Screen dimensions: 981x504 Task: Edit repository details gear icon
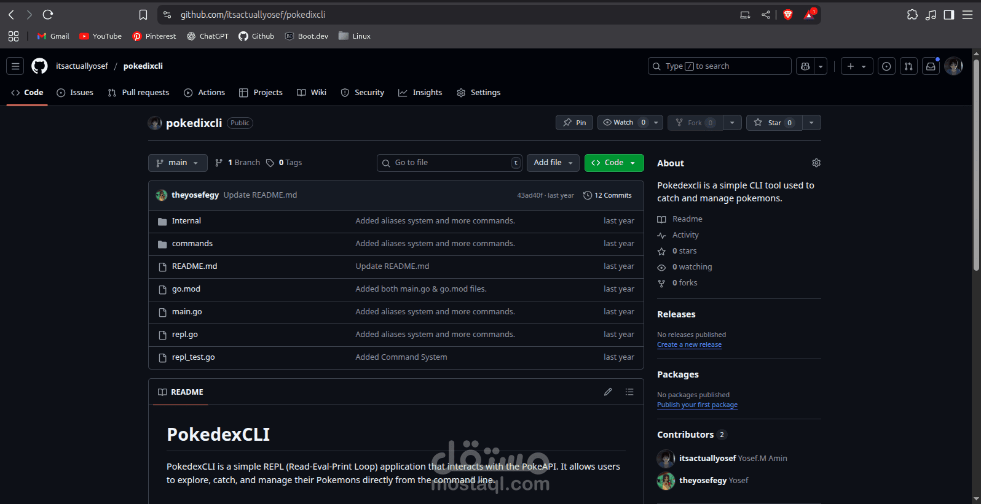tap(816, 163)
